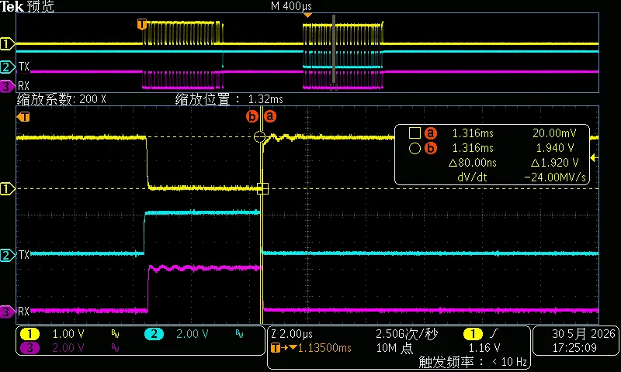Click the orange trigger position arrow in zoom window
This screenshot has width=621, height=372.
click(23, 116)
